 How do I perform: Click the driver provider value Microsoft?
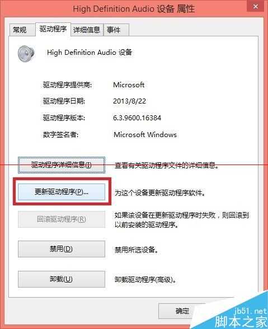point(129,85)
